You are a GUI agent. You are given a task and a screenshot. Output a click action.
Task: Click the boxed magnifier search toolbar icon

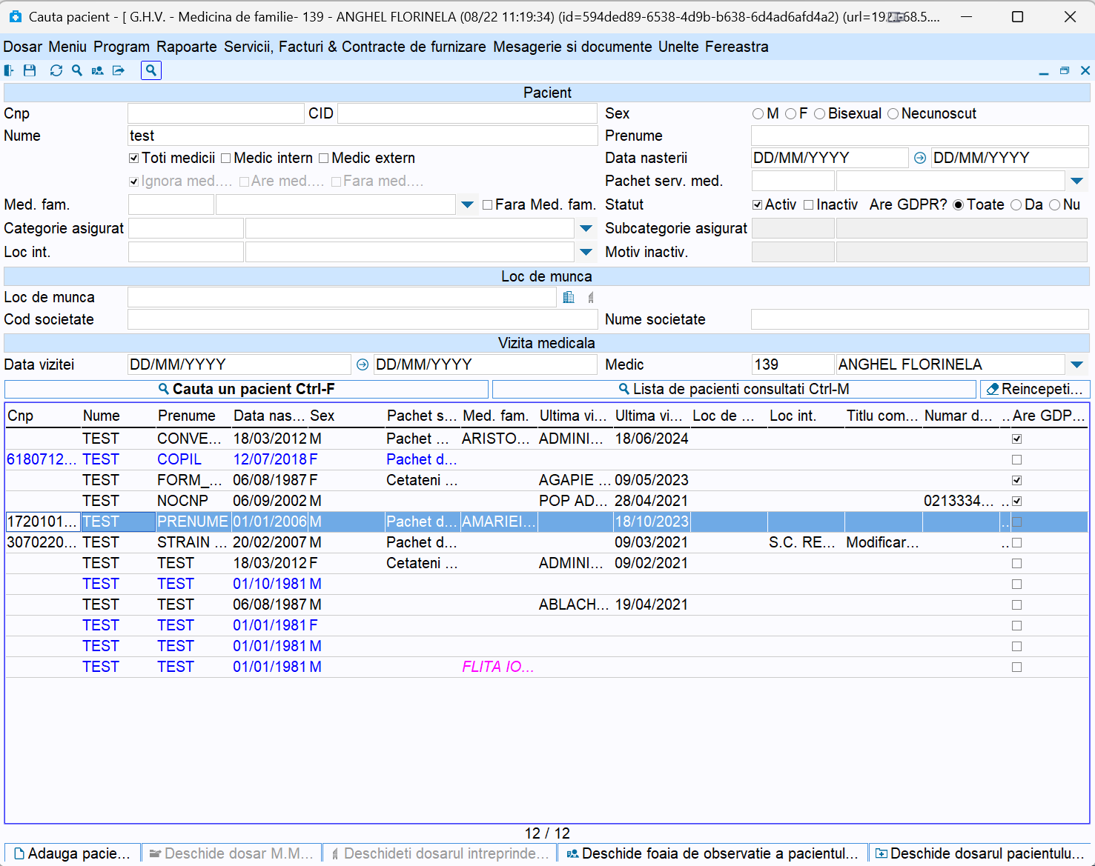(151, 70)
